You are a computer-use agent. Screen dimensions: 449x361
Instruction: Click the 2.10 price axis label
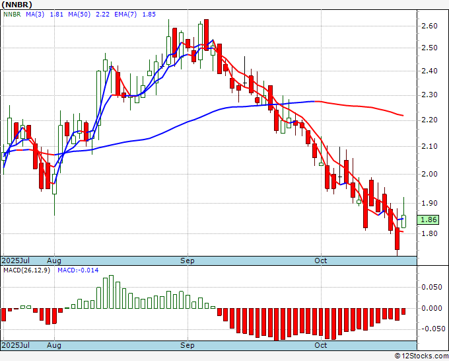coord(430,146)
